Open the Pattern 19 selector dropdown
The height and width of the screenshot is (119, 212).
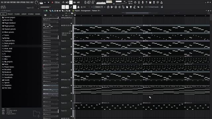100,7
